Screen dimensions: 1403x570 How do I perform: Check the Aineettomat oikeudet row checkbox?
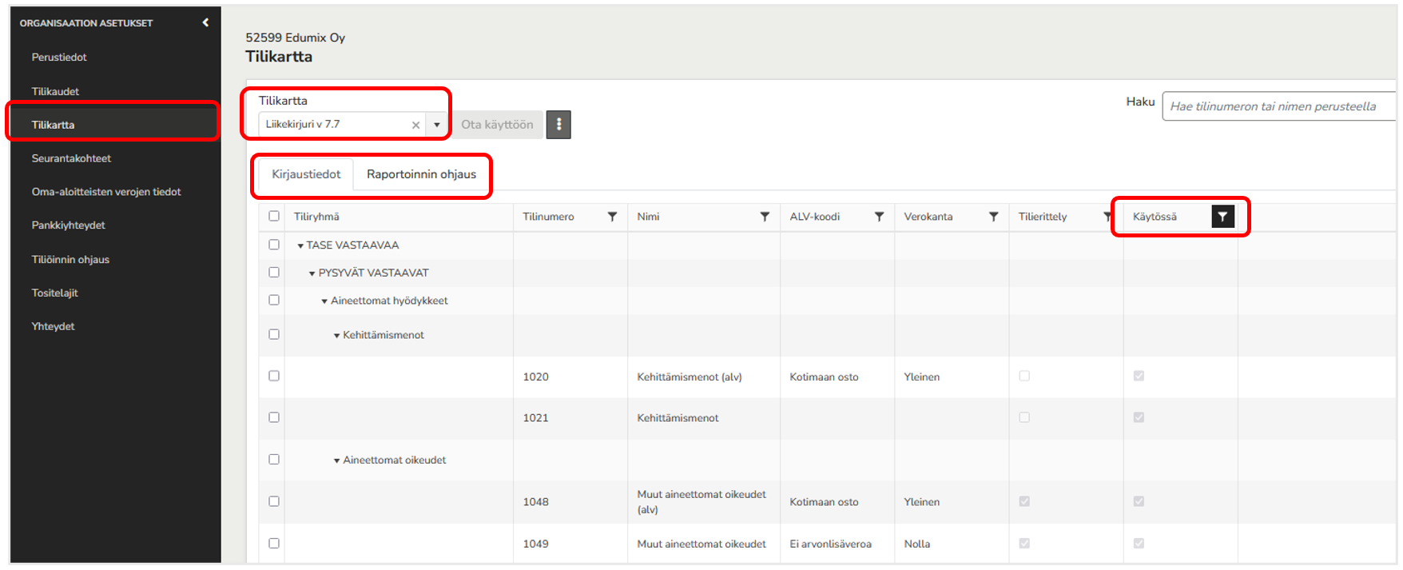pos(274,460)
